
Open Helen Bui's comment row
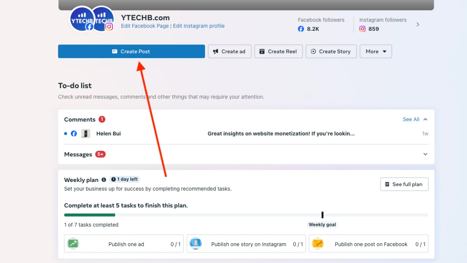click(246, 134)
